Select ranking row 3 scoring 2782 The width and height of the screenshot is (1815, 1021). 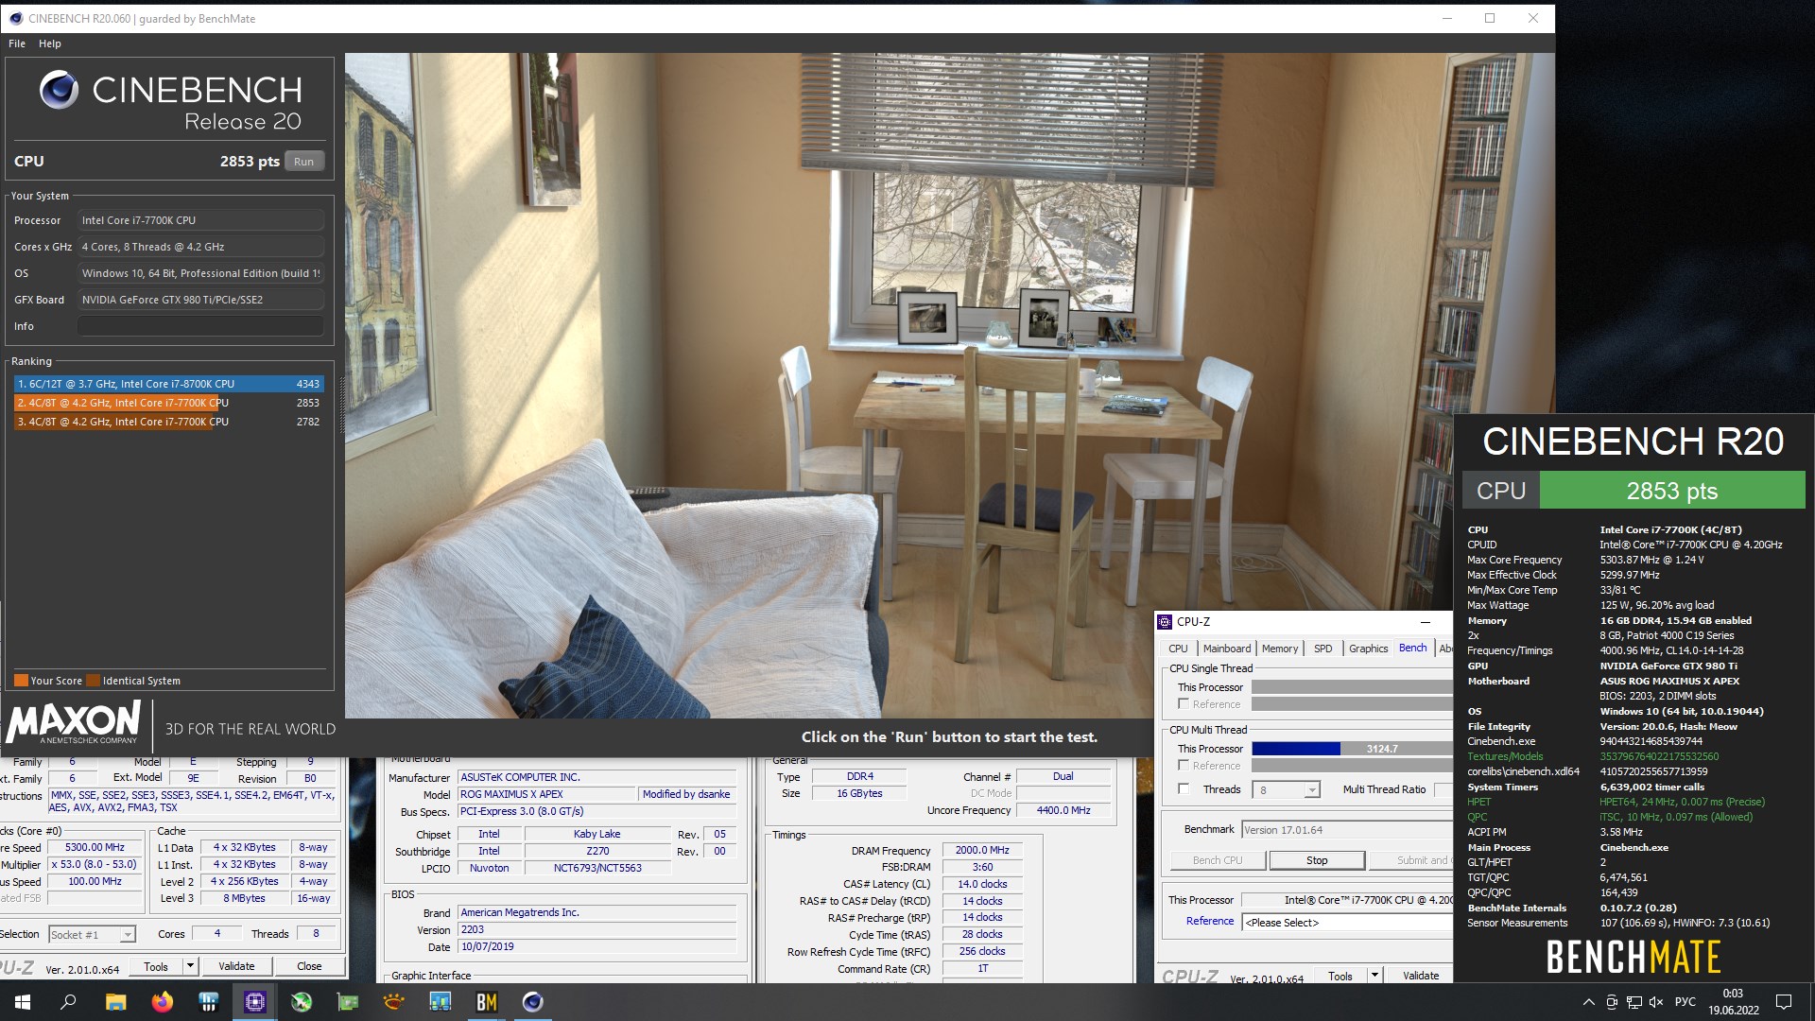point(169,422)
